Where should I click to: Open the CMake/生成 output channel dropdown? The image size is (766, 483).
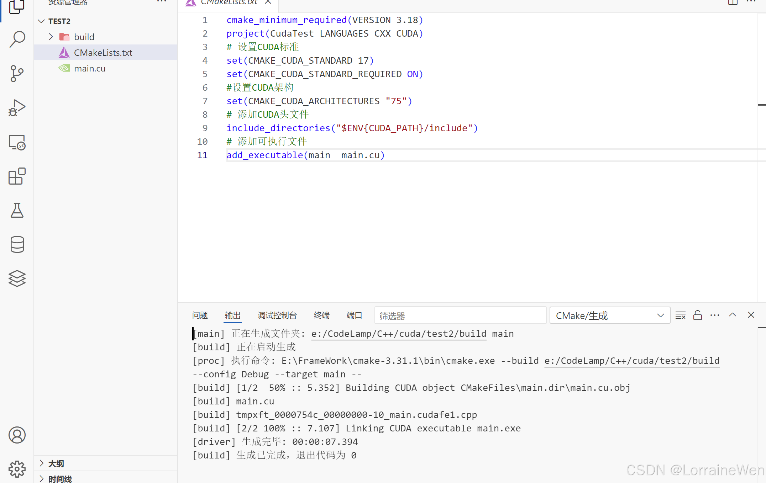click(610, 315)
